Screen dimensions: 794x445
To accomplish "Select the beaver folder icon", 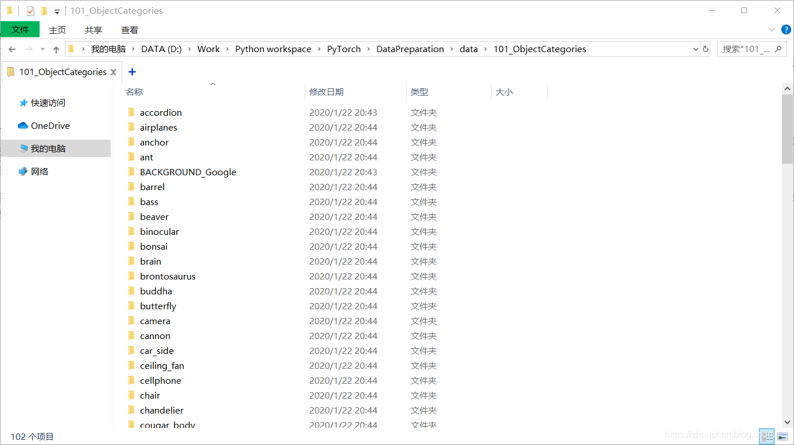I will click(x=131, y=216).
